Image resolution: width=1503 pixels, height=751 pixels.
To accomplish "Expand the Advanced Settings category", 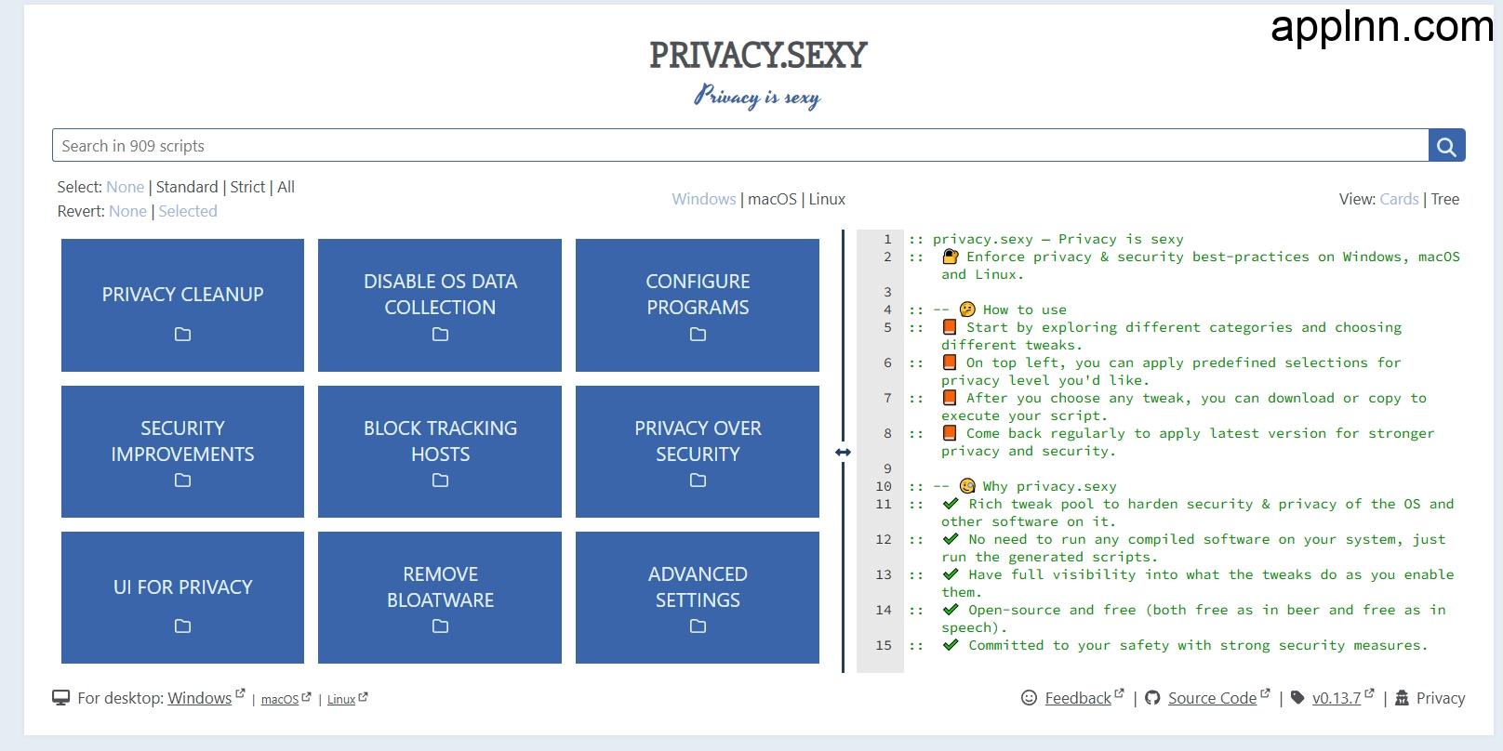I will [x=698, y=598].
